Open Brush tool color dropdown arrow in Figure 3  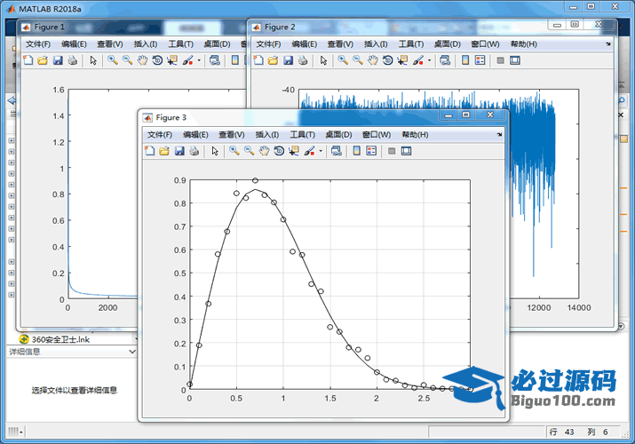pos(321,152)
